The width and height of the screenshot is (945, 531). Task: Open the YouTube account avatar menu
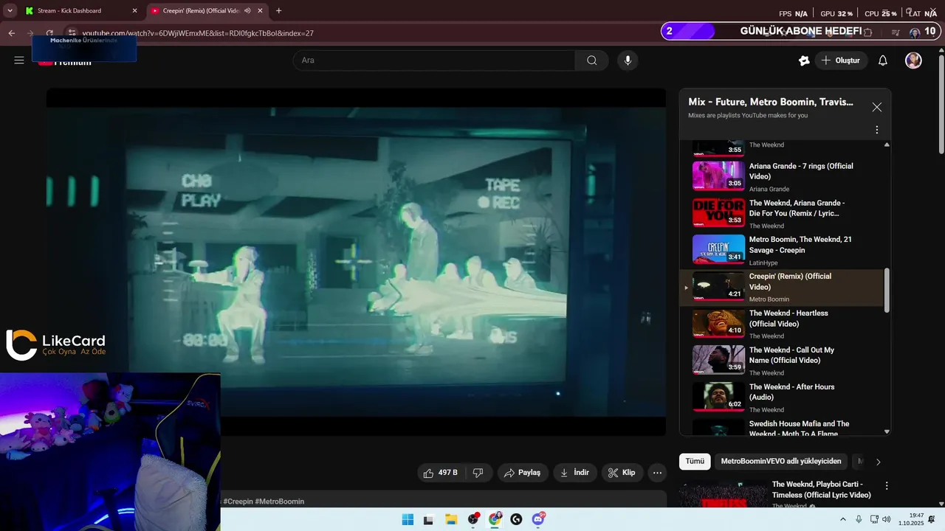913,60
